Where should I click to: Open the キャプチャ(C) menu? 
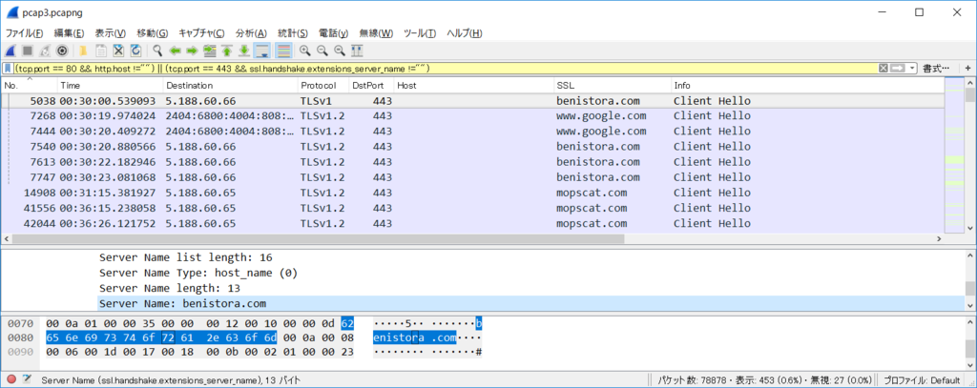202,33
